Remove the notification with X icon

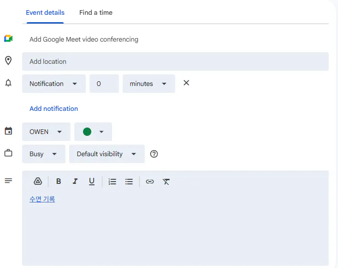[186, 83]
